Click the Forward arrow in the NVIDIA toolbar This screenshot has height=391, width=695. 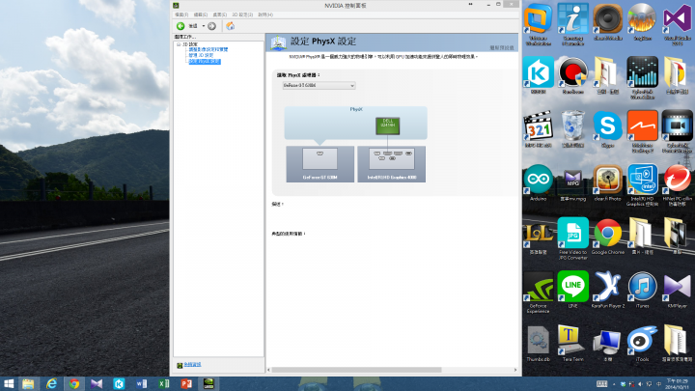click(x=211, y=26)
